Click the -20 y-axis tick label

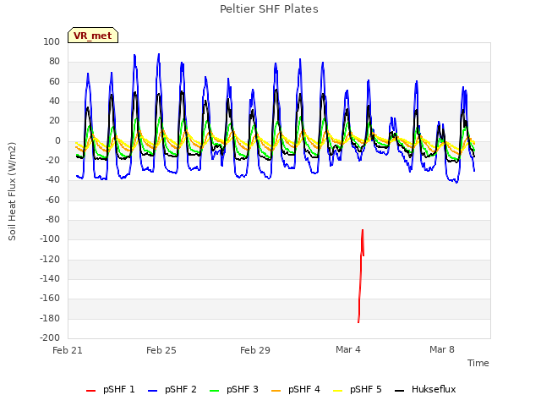click(52, 160)
